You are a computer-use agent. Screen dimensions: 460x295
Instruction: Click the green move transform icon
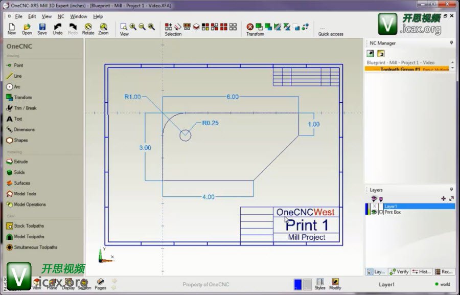259,27
